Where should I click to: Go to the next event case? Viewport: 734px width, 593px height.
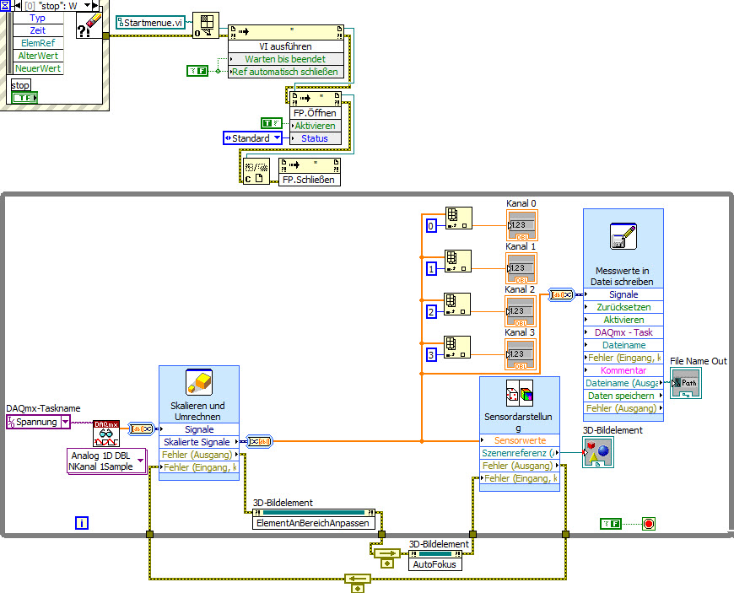95,6
